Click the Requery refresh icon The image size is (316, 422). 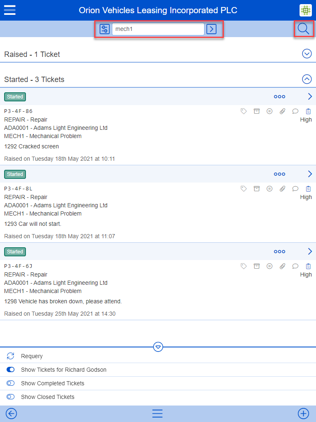point(10,356)
